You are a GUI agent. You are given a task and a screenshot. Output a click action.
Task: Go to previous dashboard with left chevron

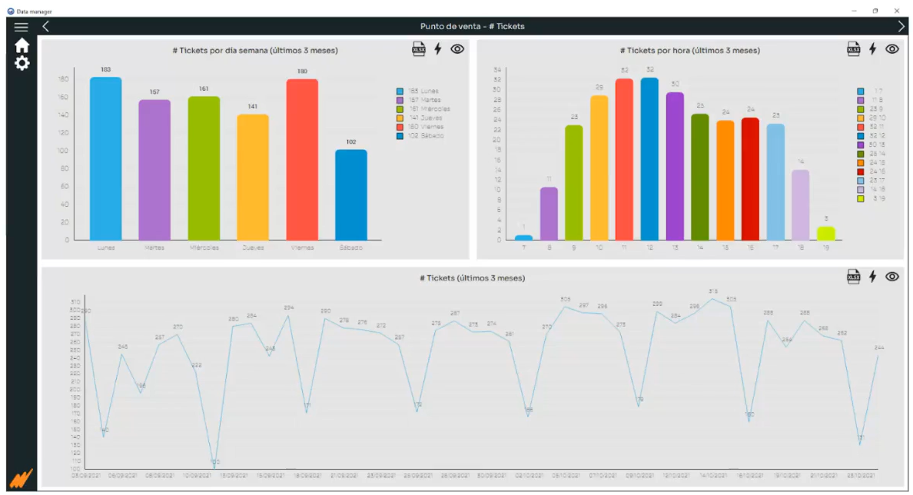pos(46,27)
